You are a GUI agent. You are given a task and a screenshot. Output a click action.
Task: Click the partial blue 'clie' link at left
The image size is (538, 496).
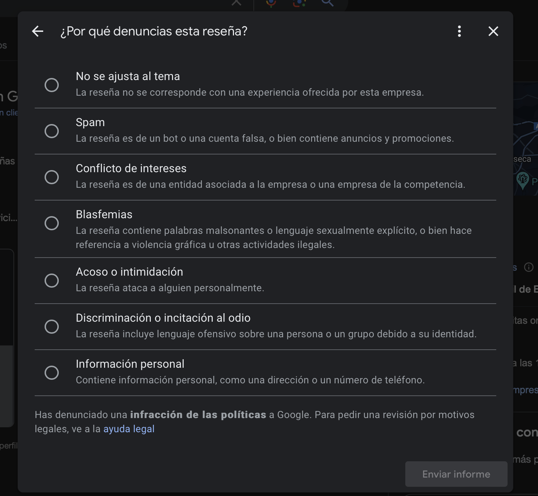tap(9, 113)
